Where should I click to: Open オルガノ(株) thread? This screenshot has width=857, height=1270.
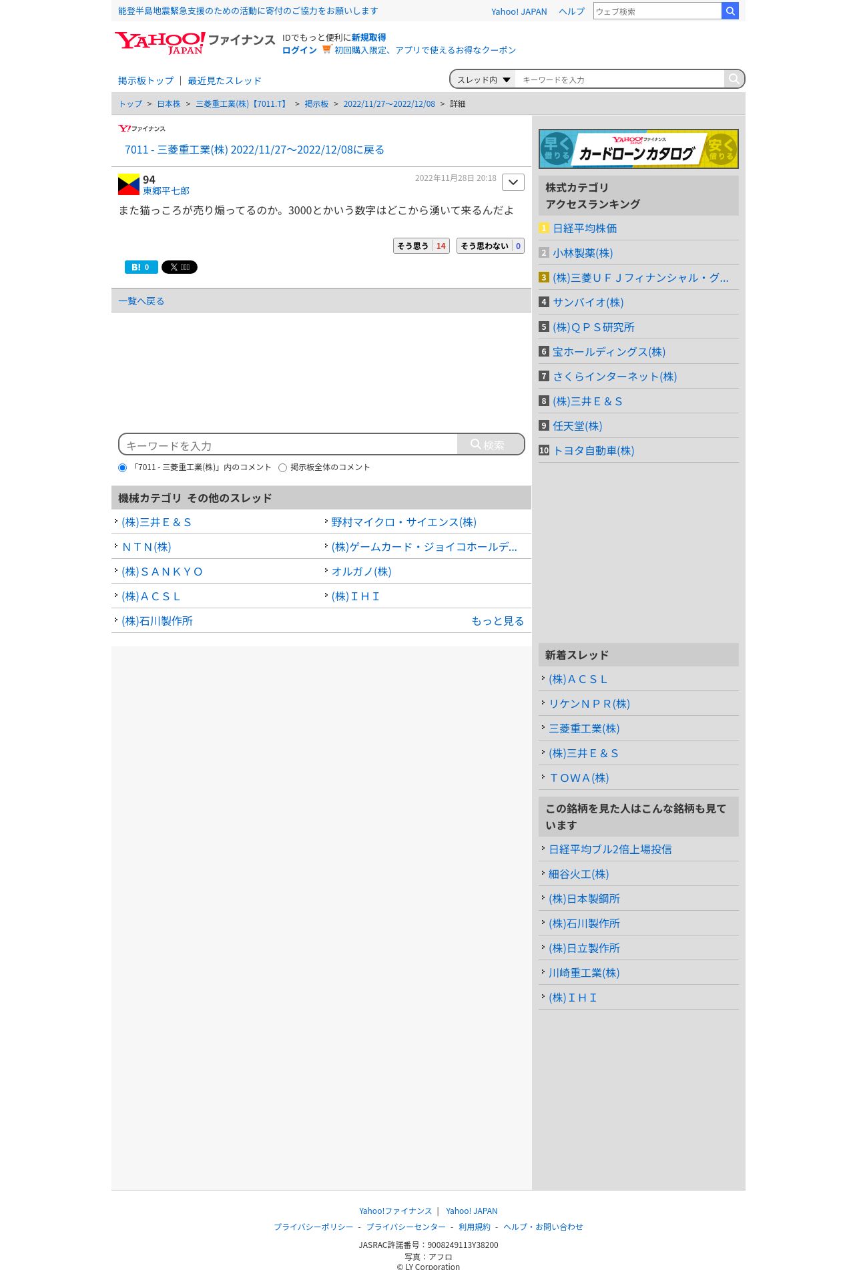pos(361,572)
